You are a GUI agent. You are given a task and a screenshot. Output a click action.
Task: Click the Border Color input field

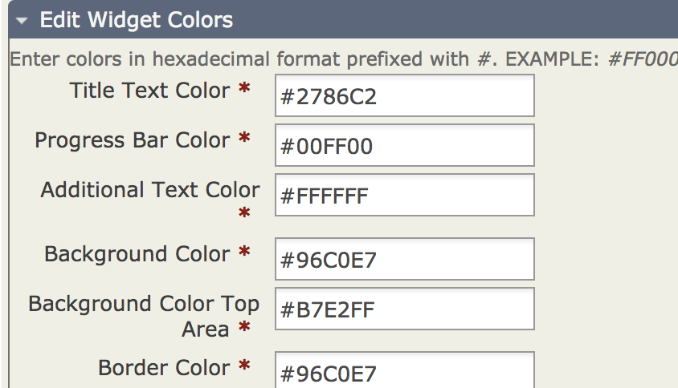tap(404, 371)
